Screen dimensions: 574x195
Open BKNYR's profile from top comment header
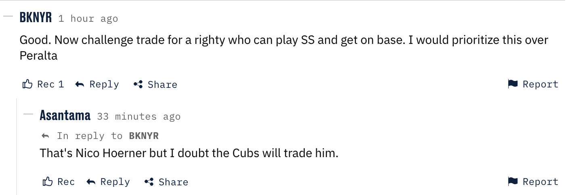click(36, 18)
